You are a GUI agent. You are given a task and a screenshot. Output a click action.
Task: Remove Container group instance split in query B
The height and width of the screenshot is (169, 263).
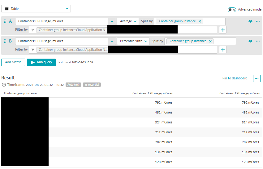tap(210, 41)
